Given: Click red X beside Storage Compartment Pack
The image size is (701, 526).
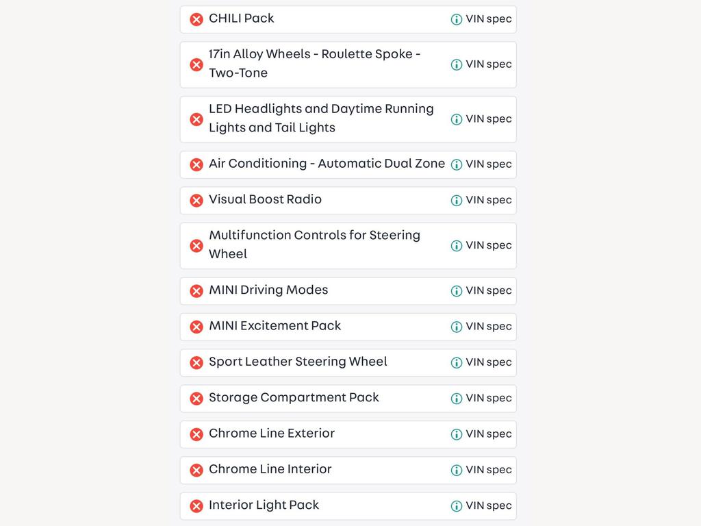Looking at the screenshot, I should point(196,399).
